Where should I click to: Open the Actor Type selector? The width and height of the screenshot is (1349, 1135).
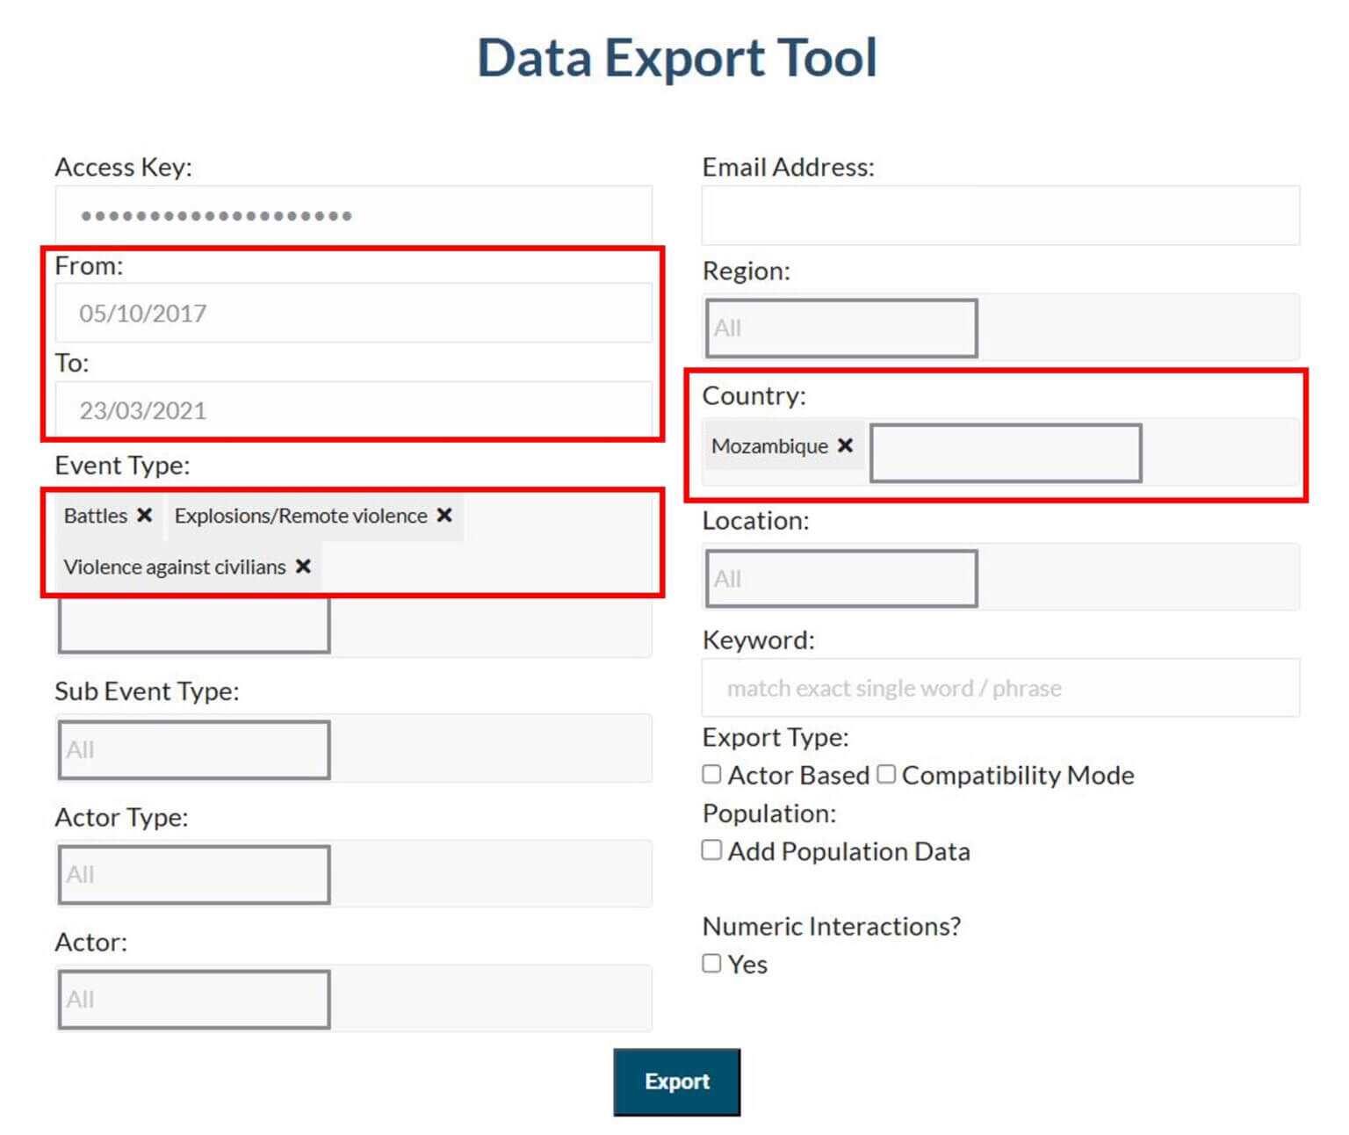coord(194,874)
